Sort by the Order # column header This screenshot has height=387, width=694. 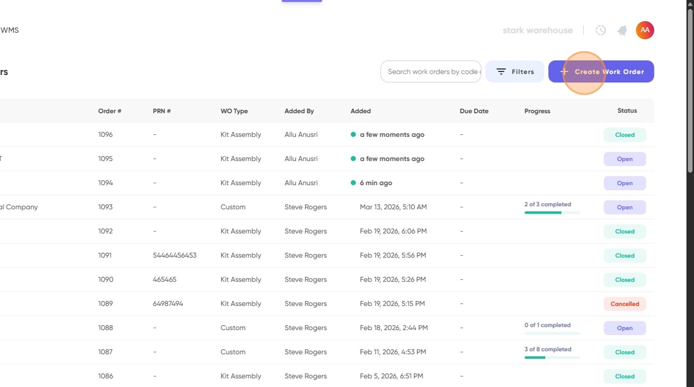coord(110,111)
